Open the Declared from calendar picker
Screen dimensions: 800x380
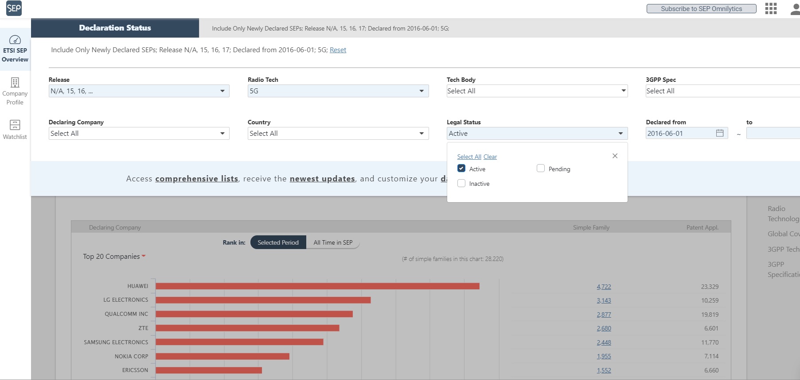click(x=720, y=133)
